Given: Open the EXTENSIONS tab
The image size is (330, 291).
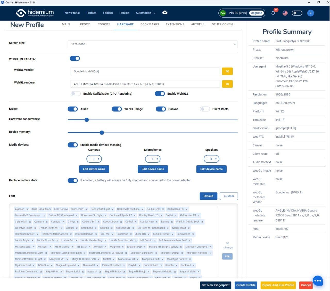Looking at the screenshot, I should 175,24.
